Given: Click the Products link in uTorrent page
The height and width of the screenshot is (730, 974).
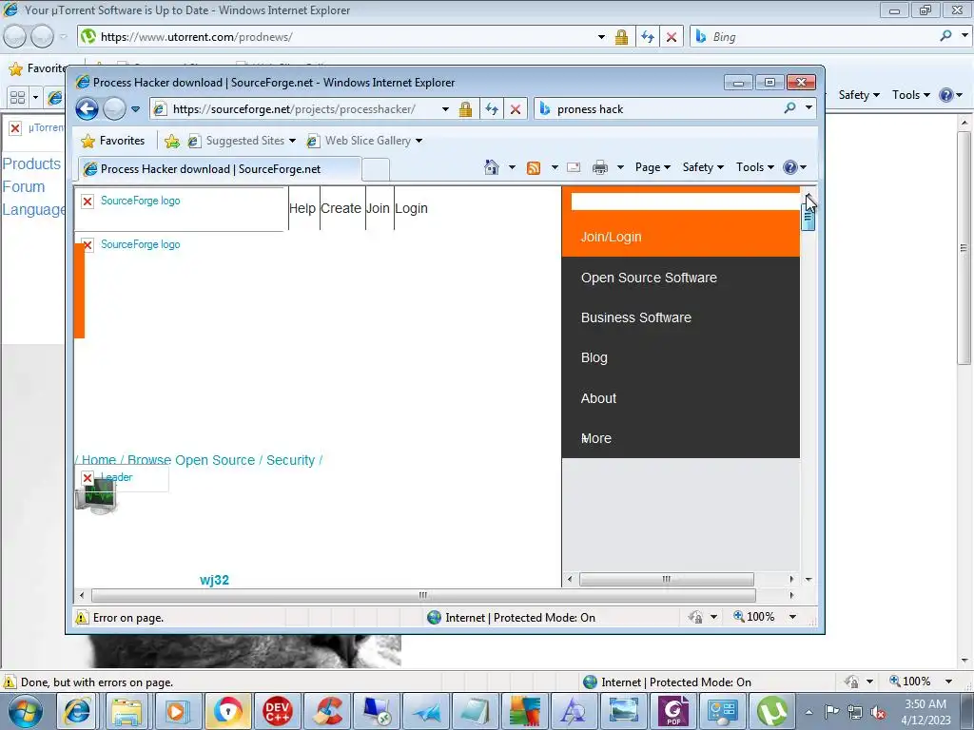Looking at the screenshot, I should point(31,163).
